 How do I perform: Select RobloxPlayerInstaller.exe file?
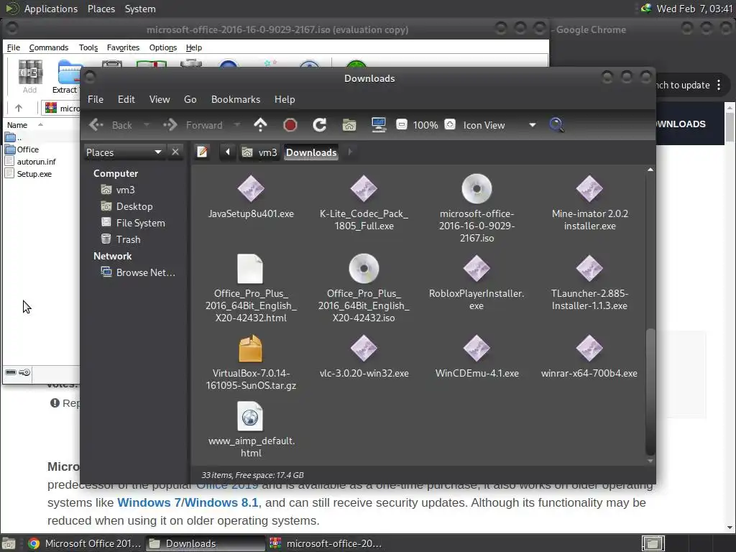(x=477, y=282)
